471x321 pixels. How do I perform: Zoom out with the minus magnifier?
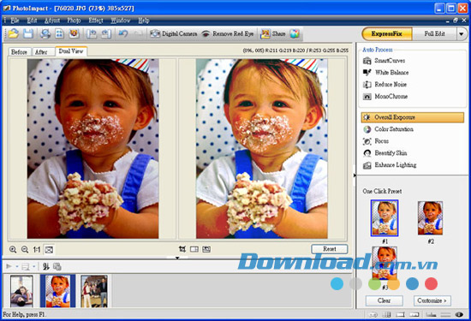tap(25, 249)
